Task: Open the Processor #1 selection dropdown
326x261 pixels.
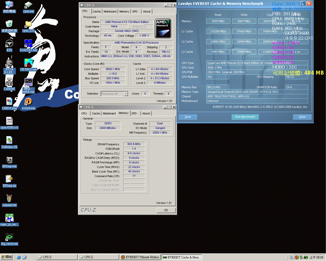Action: point(114,94)
